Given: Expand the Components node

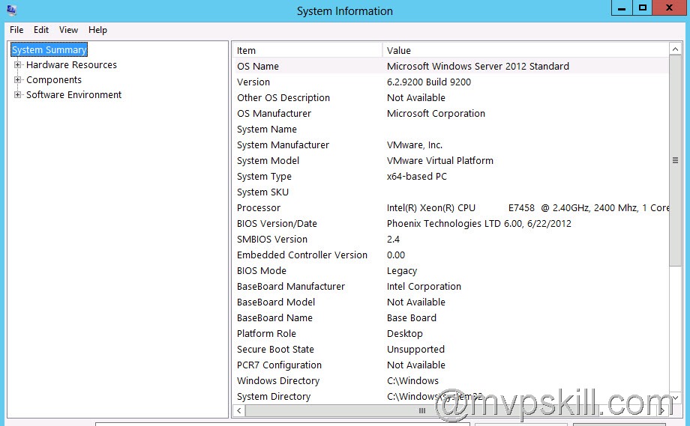Looking at the screenshot, I should pos(17,80).
